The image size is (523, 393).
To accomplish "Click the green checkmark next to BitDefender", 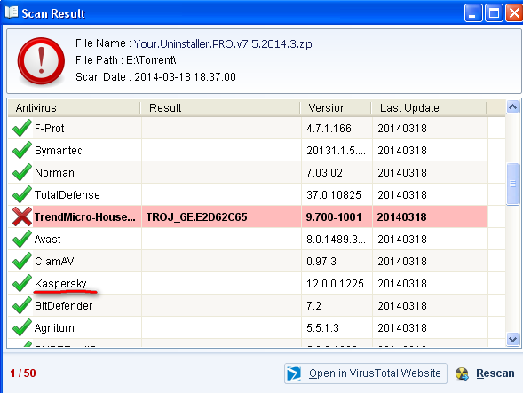I will [22, 305].
